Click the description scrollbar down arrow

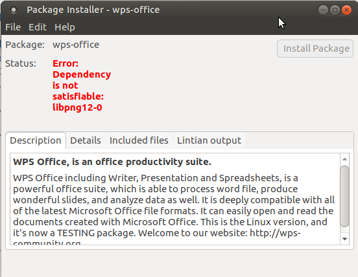tap(345, 239)
